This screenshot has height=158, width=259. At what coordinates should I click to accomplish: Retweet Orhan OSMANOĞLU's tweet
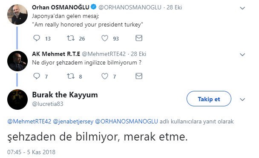pos(71,38)
